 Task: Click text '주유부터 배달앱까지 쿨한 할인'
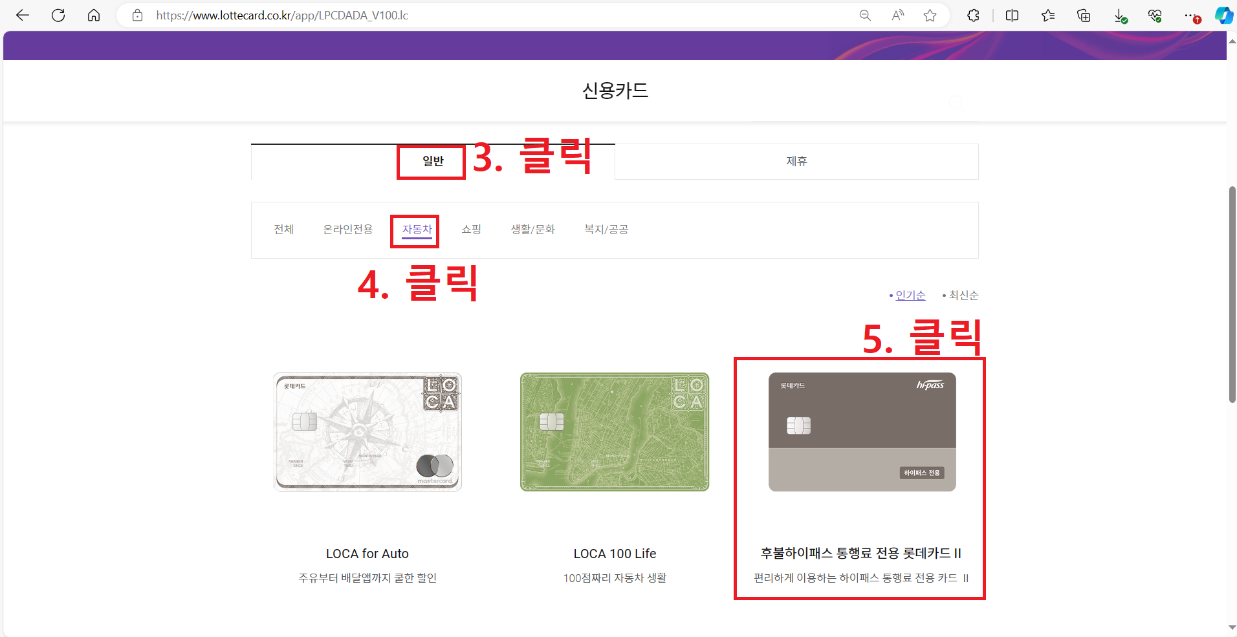point(367,578)
